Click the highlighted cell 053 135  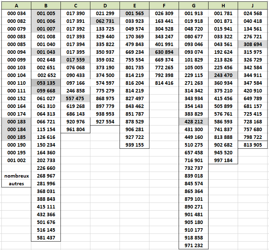point(46,83)
